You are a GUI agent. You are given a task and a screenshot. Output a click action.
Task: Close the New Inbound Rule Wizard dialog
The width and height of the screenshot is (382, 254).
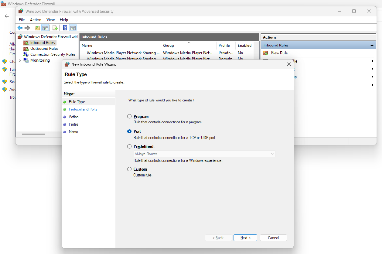pos(289,64)
